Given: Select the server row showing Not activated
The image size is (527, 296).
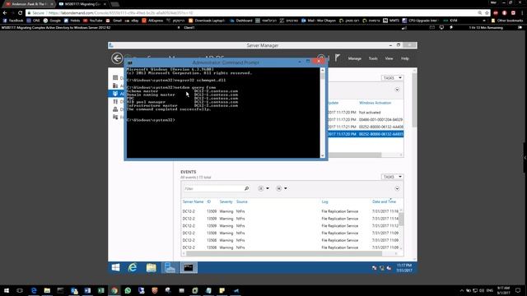Looking at the screenshot, I should pos(366,113).
